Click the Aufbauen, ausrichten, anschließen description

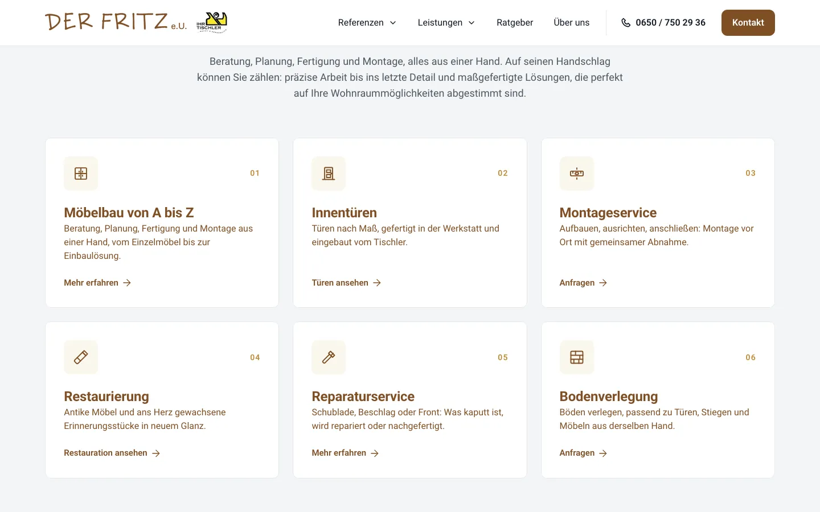[x=657, y=235]
